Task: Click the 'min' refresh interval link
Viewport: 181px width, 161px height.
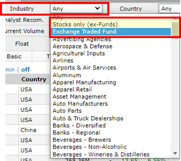Action: pyautogui.click(x=10, y=70)
